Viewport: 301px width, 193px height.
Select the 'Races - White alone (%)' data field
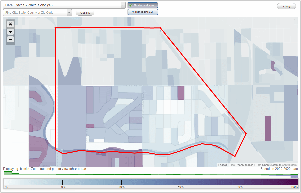click(62, 5)
